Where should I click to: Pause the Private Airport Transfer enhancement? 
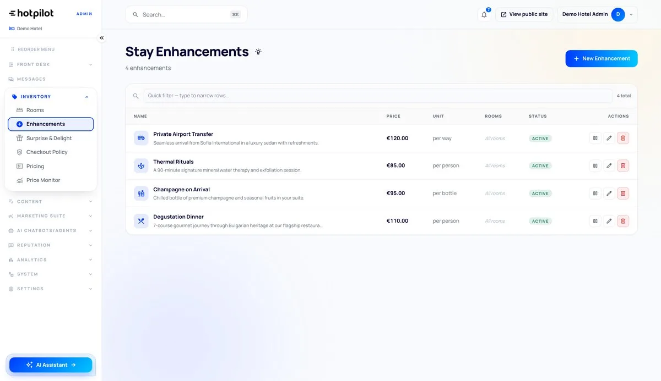point(595,138)
